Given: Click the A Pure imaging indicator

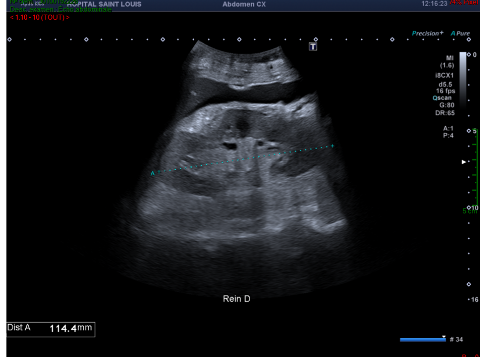Looking at the screenshot, I should [460, 34].
